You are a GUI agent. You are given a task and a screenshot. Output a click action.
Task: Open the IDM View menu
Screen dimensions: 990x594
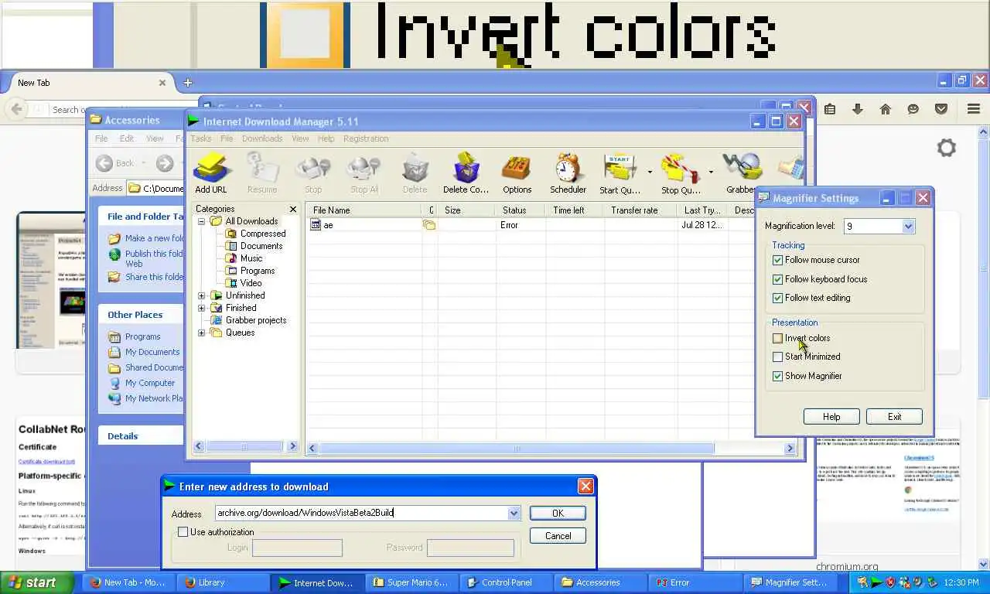point(300,138)
